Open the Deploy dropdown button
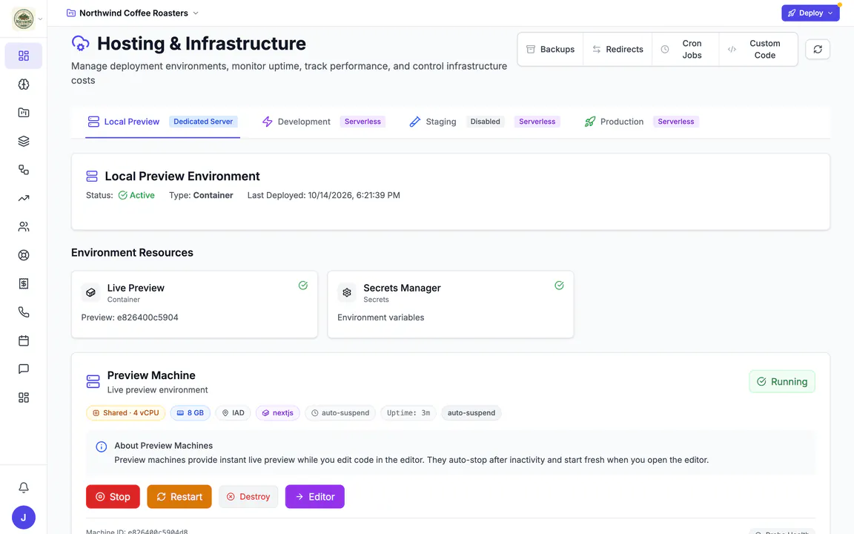 810,13
